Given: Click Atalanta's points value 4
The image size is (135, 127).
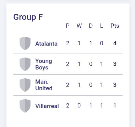Looking at the screenshot, I should [x=115, y=43].
